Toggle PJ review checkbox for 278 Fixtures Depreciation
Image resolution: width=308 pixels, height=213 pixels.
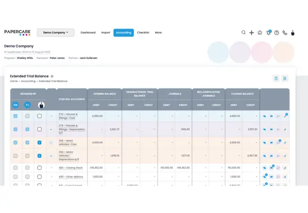click(x=27, y=129)
